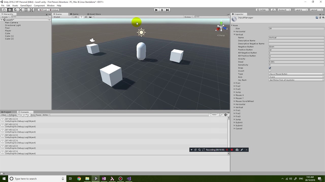The image size is (325, 182).
Task: Toggle scene audio icon
Action: [86, 17]
